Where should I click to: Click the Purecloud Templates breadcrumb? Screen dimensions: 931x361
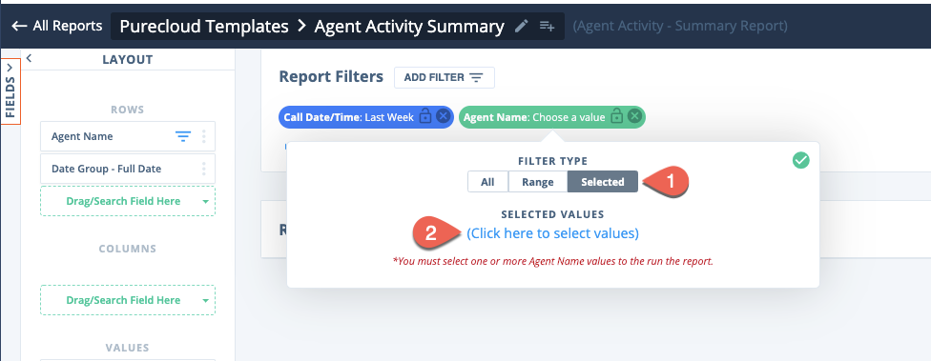tap(204, 26)
